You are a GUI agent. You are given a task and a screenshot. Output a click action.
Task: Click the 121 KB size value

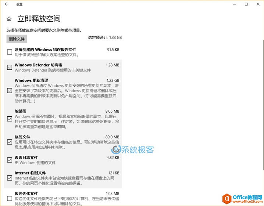point(114,173)
